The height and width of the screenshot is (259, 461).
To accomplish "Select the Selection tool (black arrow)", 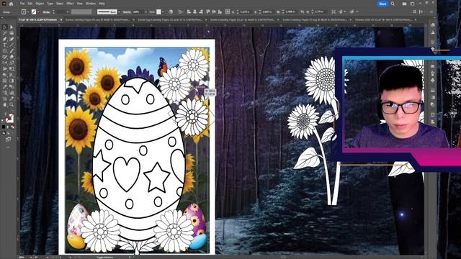I will [5, 27].
